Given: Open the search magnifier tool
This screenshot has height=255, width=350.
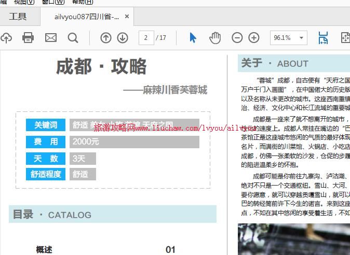Looking at the screenshot, I should [73, 37].
